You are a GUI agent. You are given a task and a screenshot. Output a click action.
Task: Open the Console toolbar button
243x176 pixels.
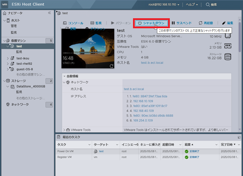pos(73,23)
